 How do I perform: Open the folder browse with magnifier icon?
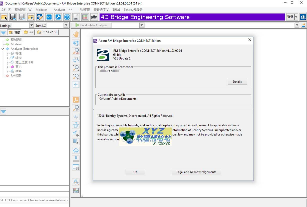(x=31, y=17)
